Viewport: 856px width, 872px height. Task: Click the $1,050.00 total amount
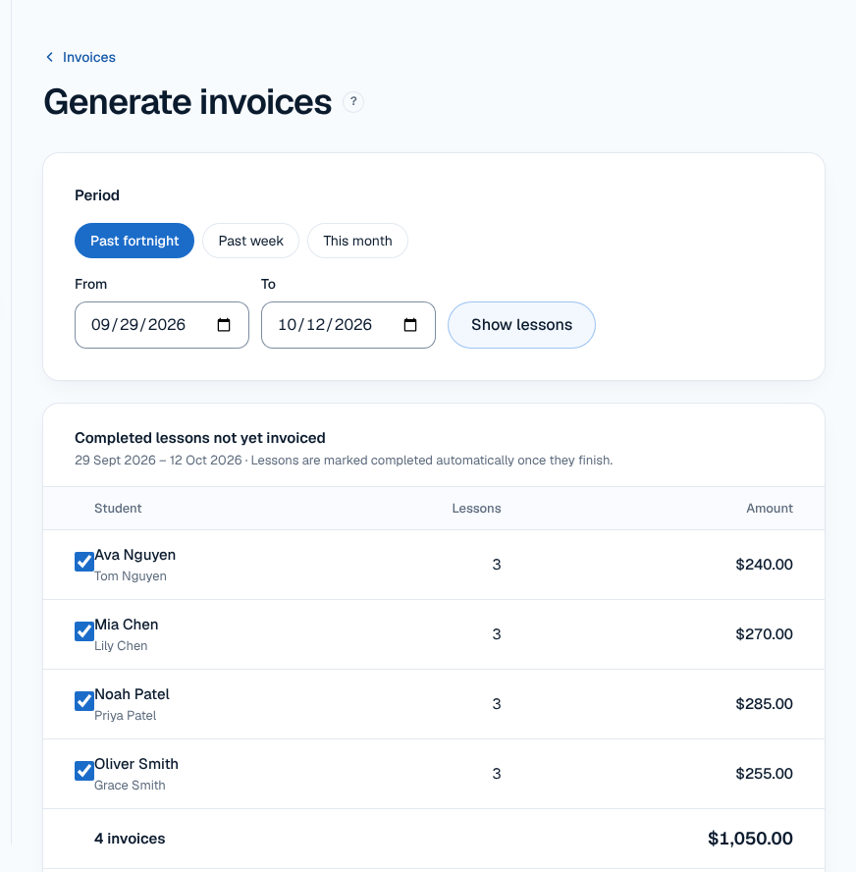(750, 839)
